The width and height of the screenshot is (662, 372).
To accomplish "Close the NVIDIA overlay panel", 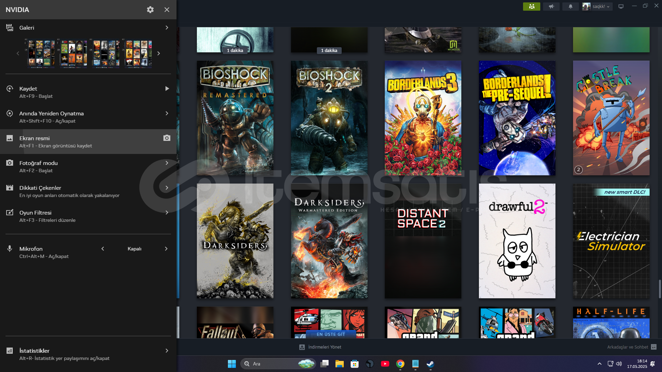I will click(x=167, y=10).
